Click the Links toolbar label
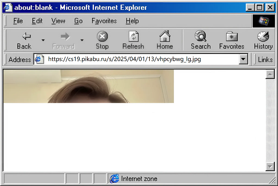Image resolution: width=278 pixels, height=186 pixels. click(265, 59)
